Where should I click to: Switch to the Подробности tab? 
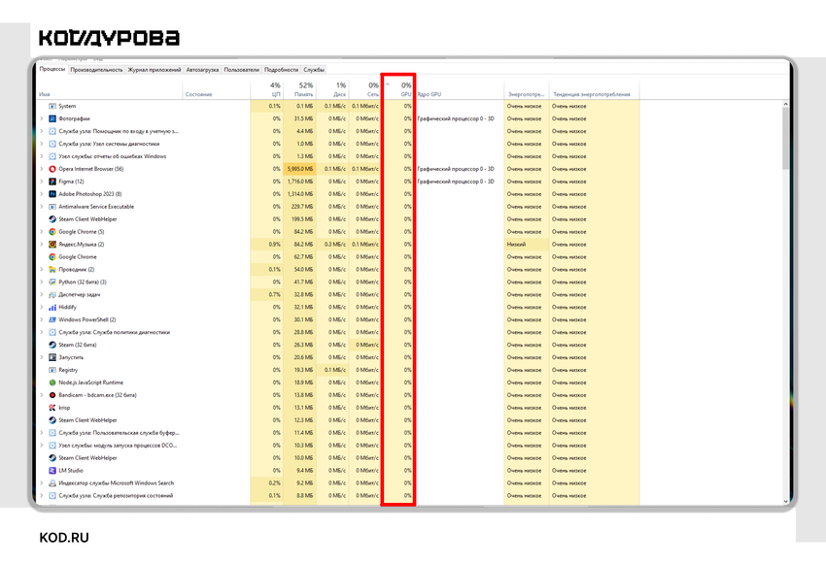pyautogui.click(x=281, y=70)
